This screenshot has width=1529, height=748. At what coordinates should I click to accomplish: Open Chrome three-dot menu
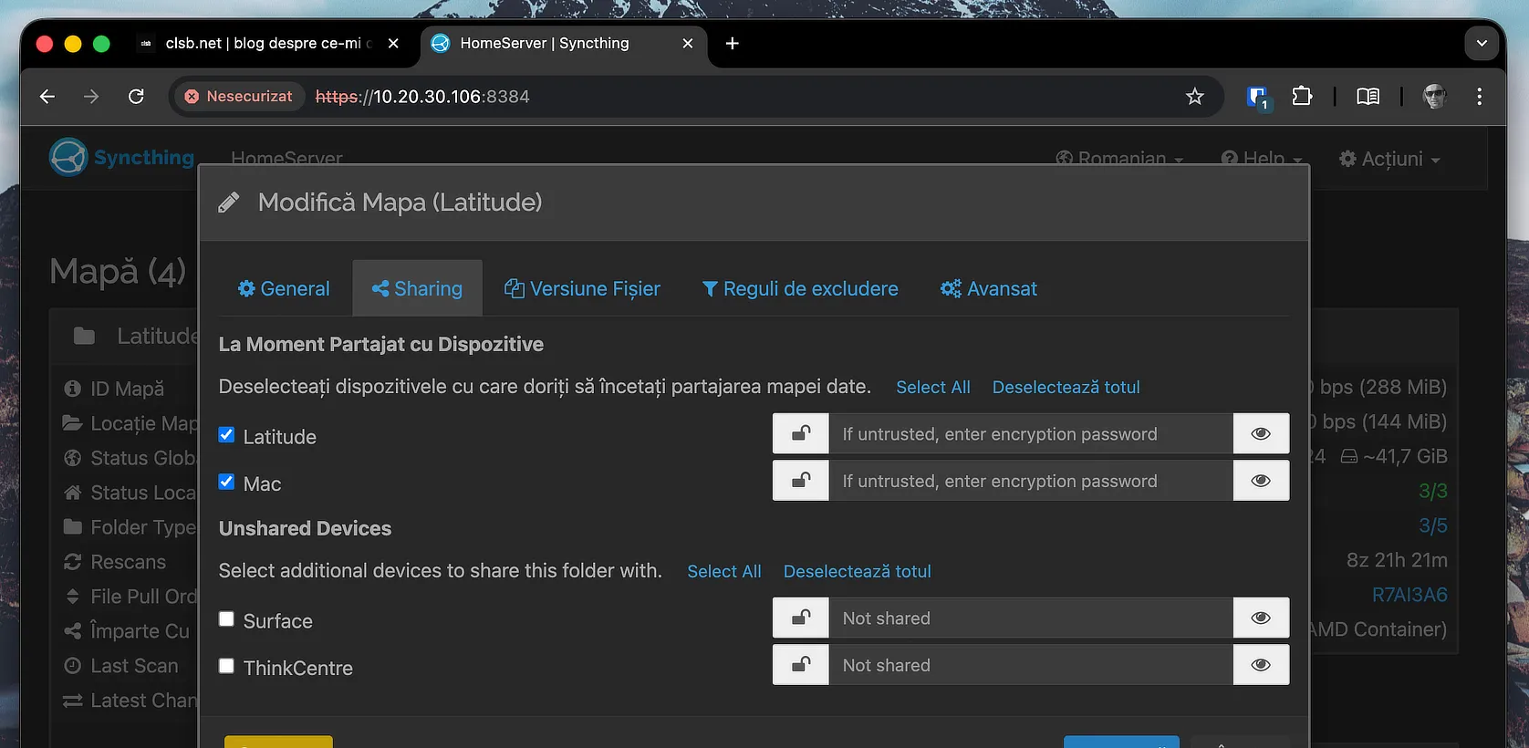[1479, 97]
